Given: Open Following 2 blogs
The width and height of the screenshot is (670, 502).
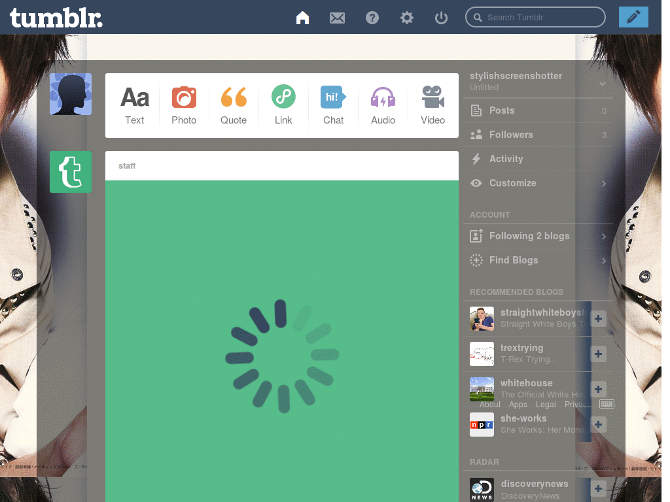Looking at the screenshot, I should [x=538, y=236].
